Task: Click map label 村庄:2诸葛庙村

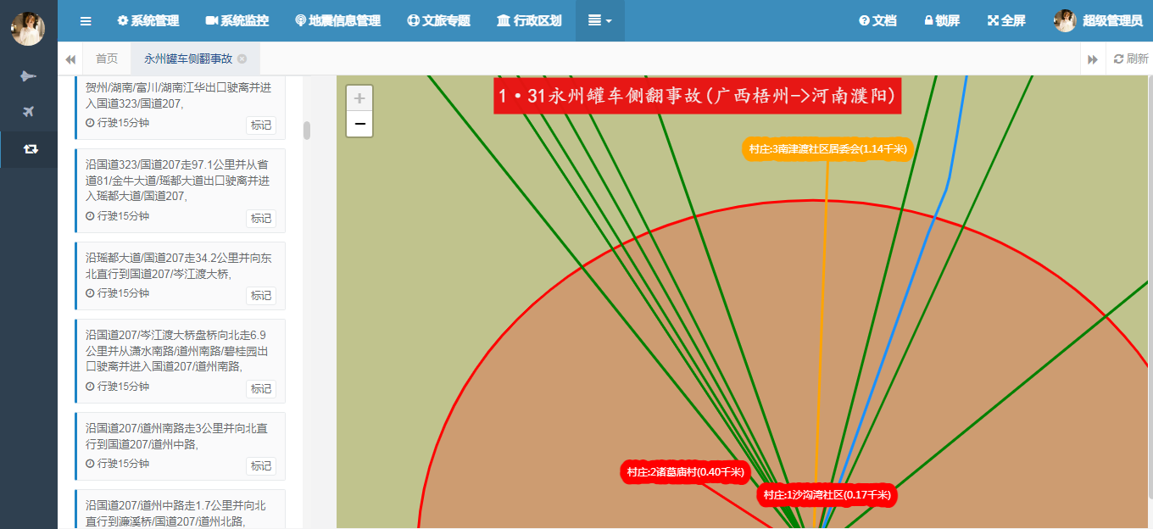Action: [x=685, y=472]
